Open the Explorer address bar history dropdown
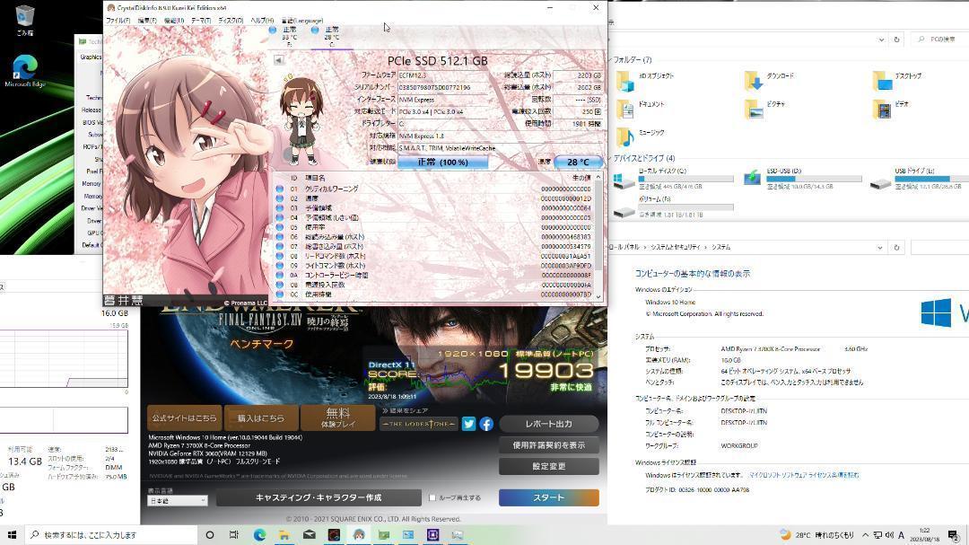This screenshot has width=969, height=545. 881,40
